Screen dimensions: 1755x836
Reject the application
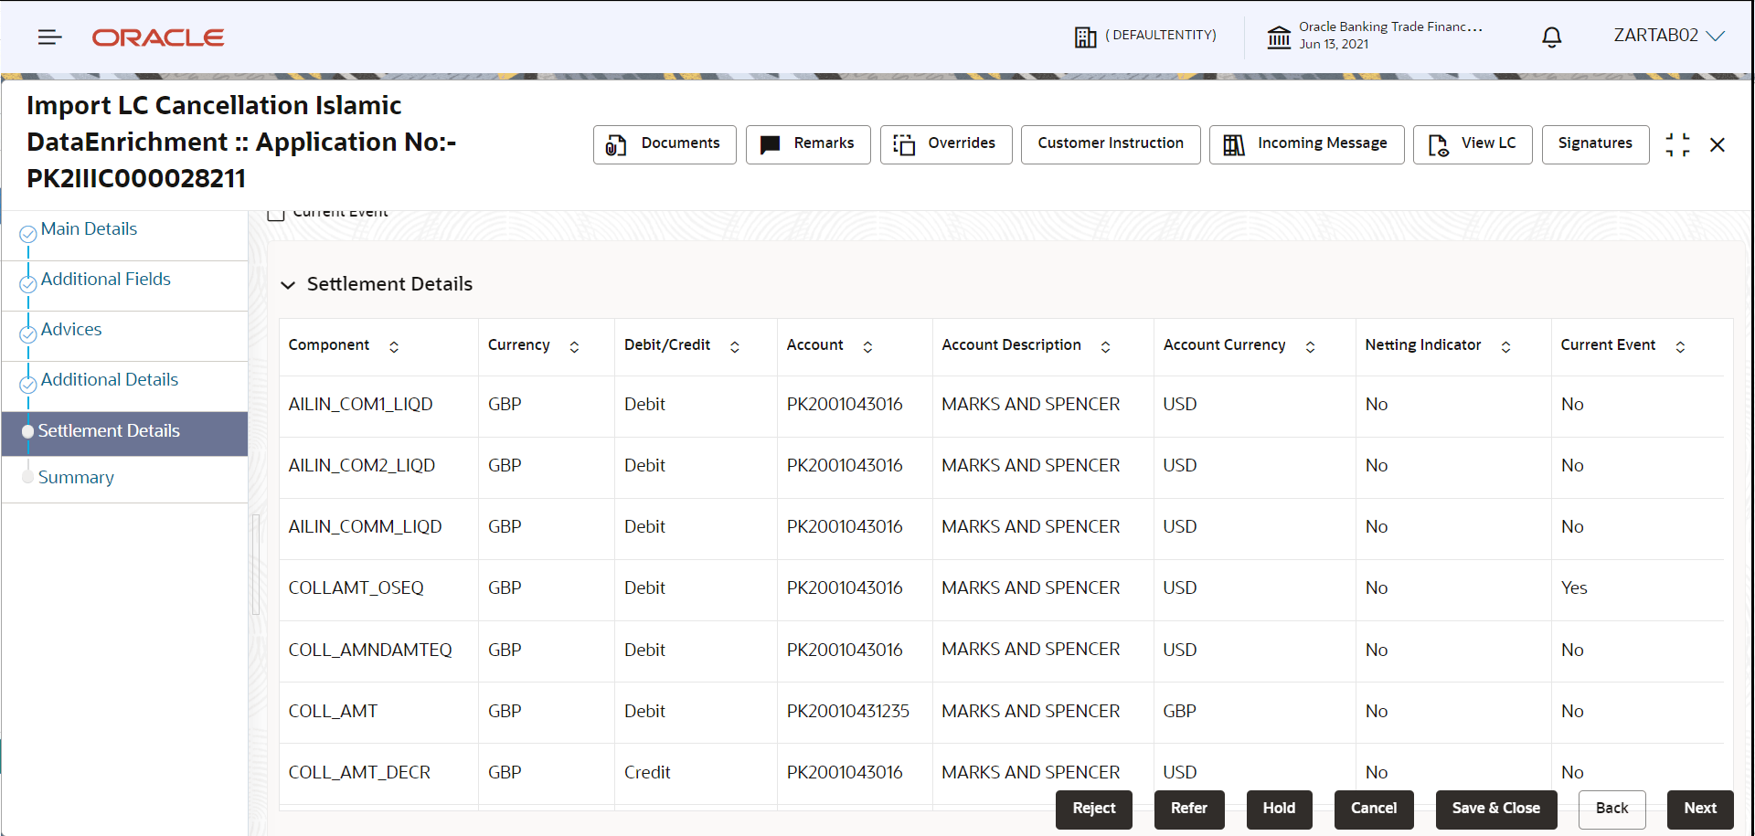click(1093, 809)
